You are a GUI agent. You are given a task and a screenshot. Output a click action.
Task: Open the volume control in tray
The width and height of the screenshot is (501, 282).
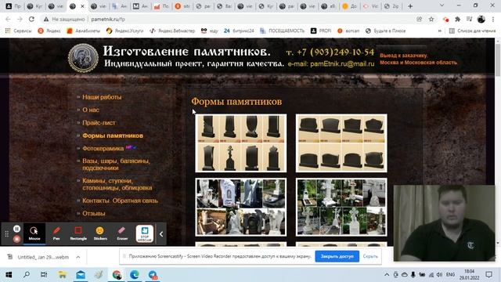440,275
